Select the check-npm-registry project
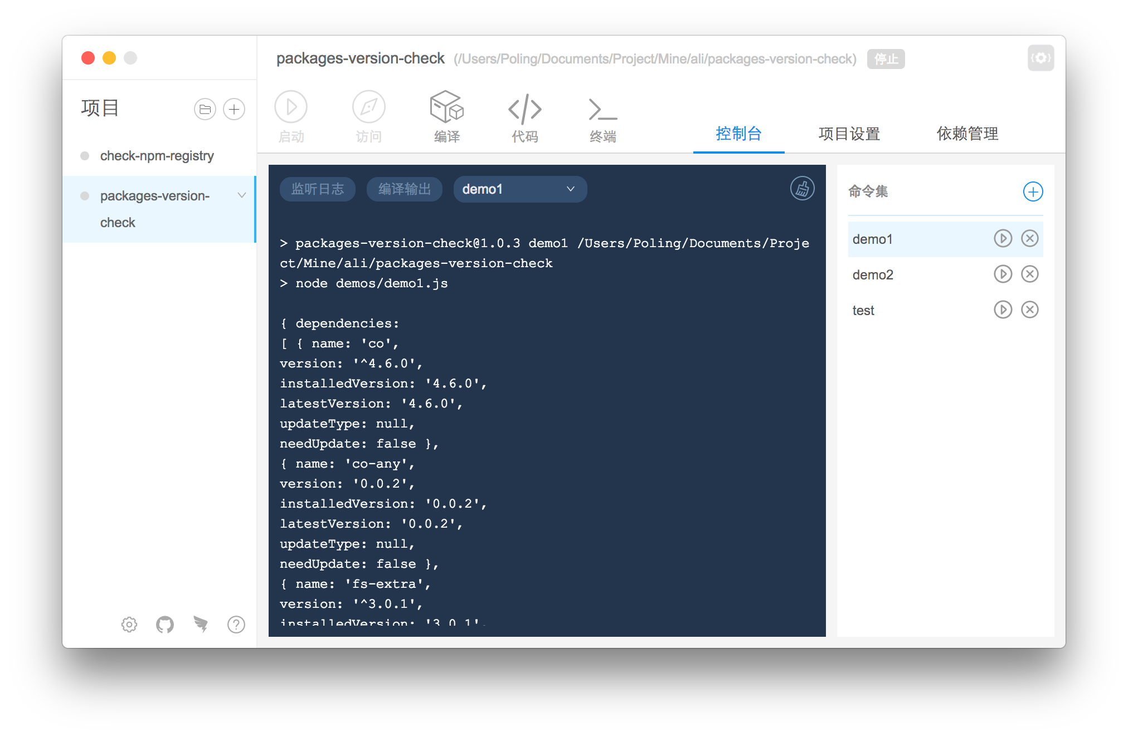The width and height of the screenshot is (1128, 737). point(157,156)
